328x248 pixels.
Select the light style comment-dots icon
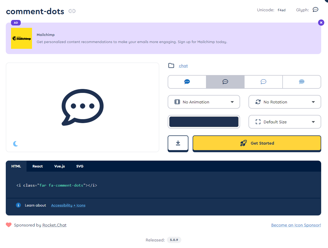(x=263, y=82)
